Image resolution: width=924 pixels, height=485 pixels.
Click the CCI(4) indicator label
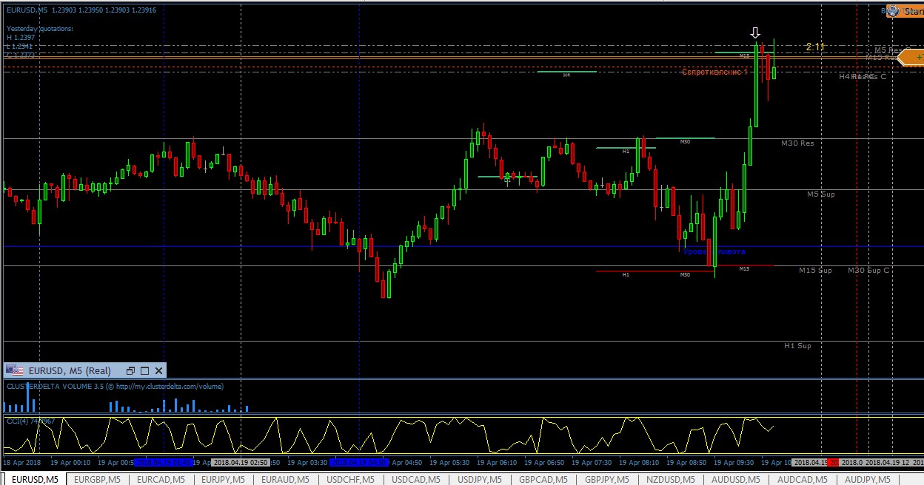coord(30,421)
